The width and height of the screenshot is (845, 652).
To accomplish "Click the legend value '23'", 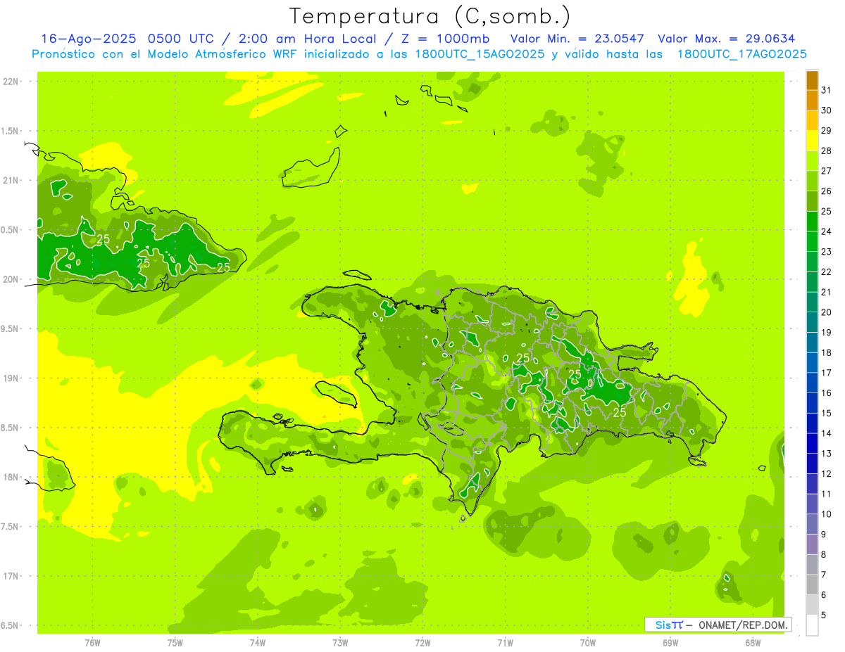I will (x=826, y=252).
